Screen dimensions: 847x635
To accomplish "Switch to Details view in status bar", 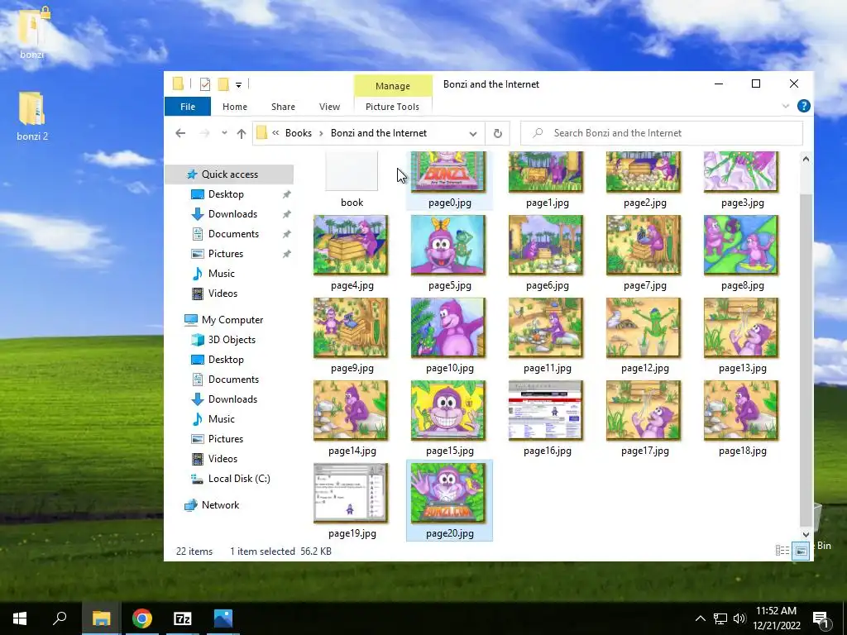I will point(782,550).
